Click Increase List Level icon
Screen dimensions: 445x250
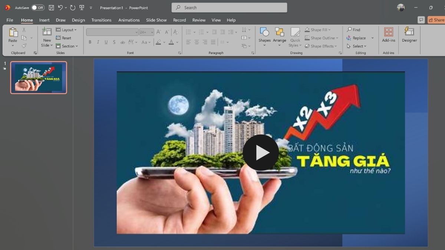(222, 32)
